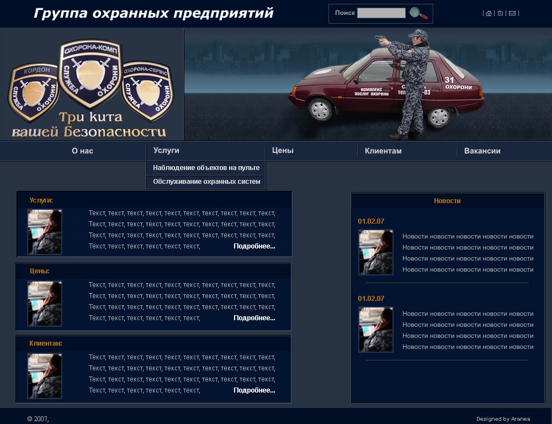
Task: Click the second news item thumbnail
Action: [x=375, y=329]
